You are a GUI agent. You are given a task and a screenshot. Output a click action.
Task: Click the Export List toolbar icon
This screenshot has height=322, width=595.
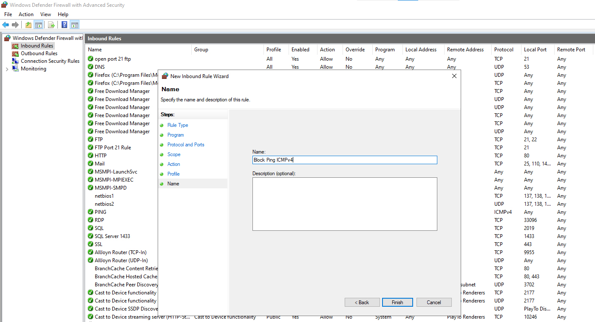51,25
